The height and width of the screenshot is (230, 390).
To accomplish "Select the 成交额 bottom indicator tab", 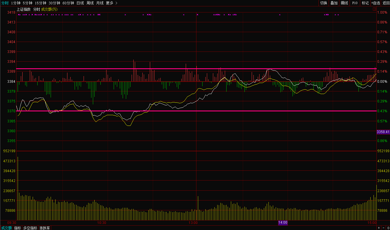I will click(7, 228).
